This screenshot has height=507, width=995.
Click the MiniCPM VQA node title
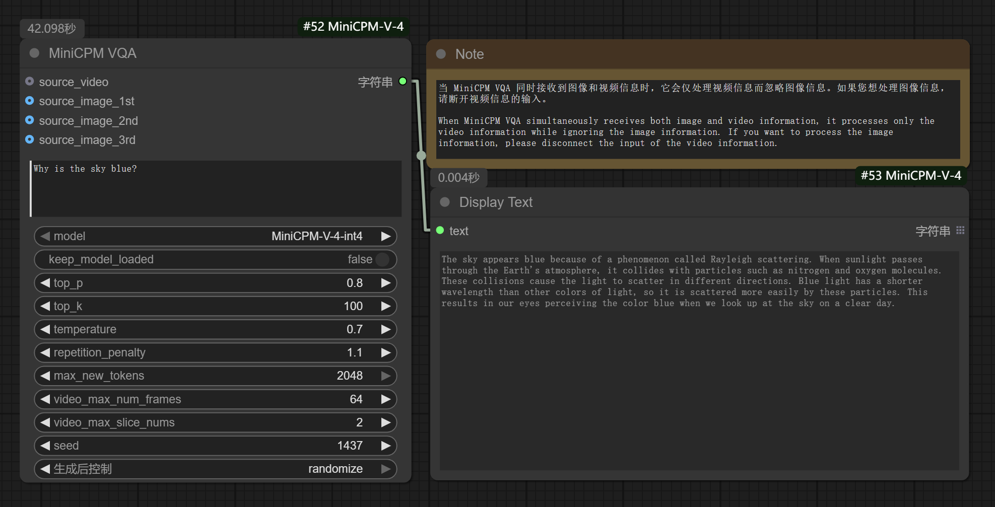pos(93,53)
